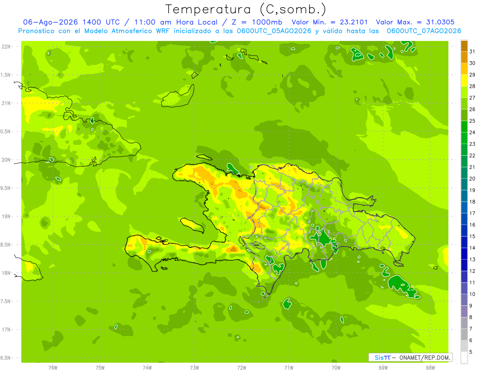Pick the legend band between 27 and 28
The height and width of the screenshot is (373, 483).
pos(464,92)
